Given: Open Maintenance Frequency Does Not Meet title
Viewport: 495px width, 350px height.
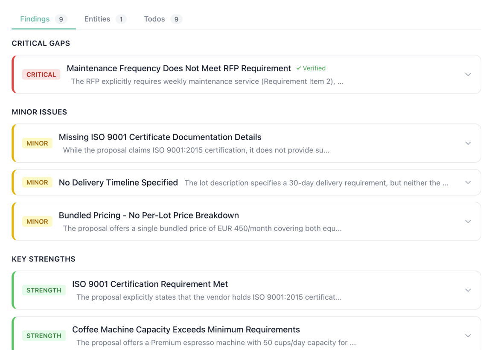Looking at the screenshot, I should click(179, 68).
